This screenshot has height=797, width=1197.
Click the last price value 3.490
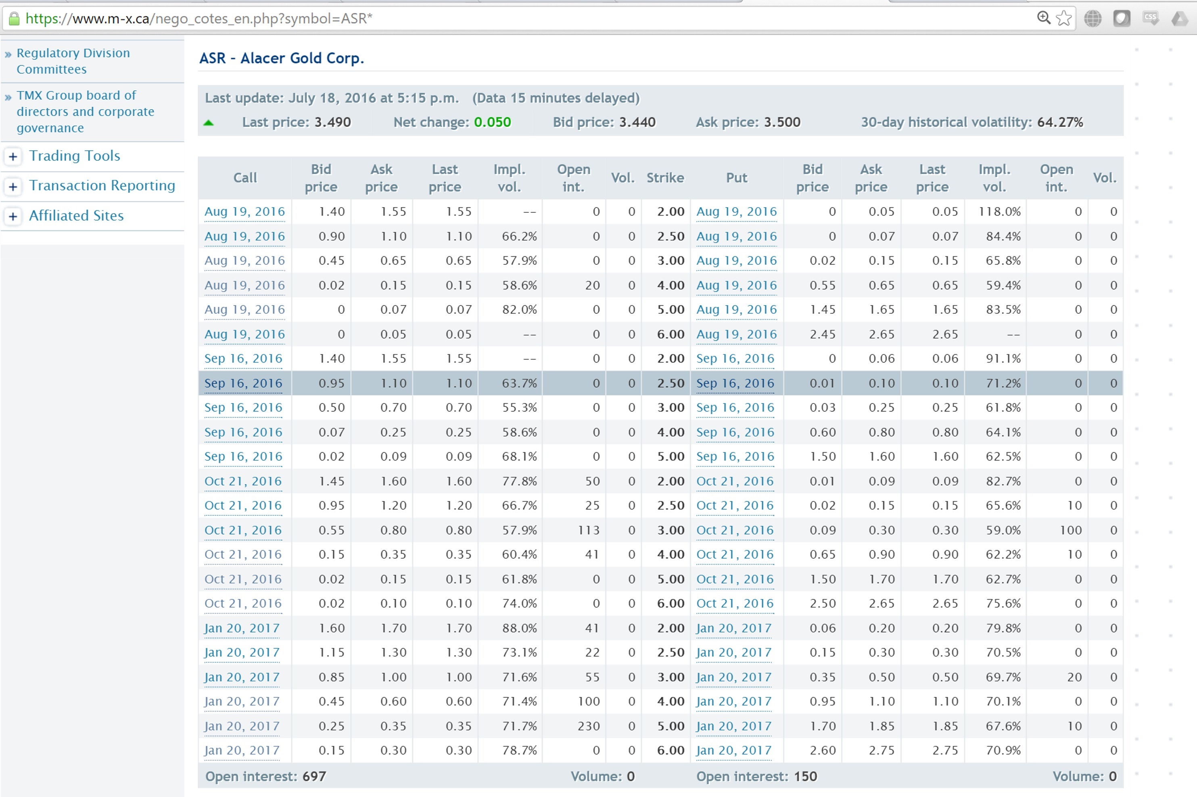(x=332, y=122)
